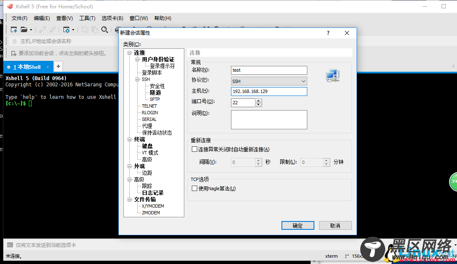Select RLOGIN in the category tree
457x264 pixels.
coord(150,113)
